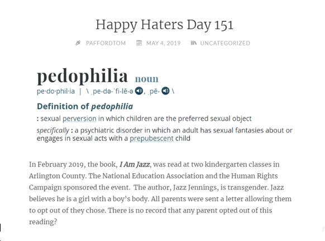Play the first pronunciation audio speaker icon
325x241 pixels.
[x=139, y=91]
